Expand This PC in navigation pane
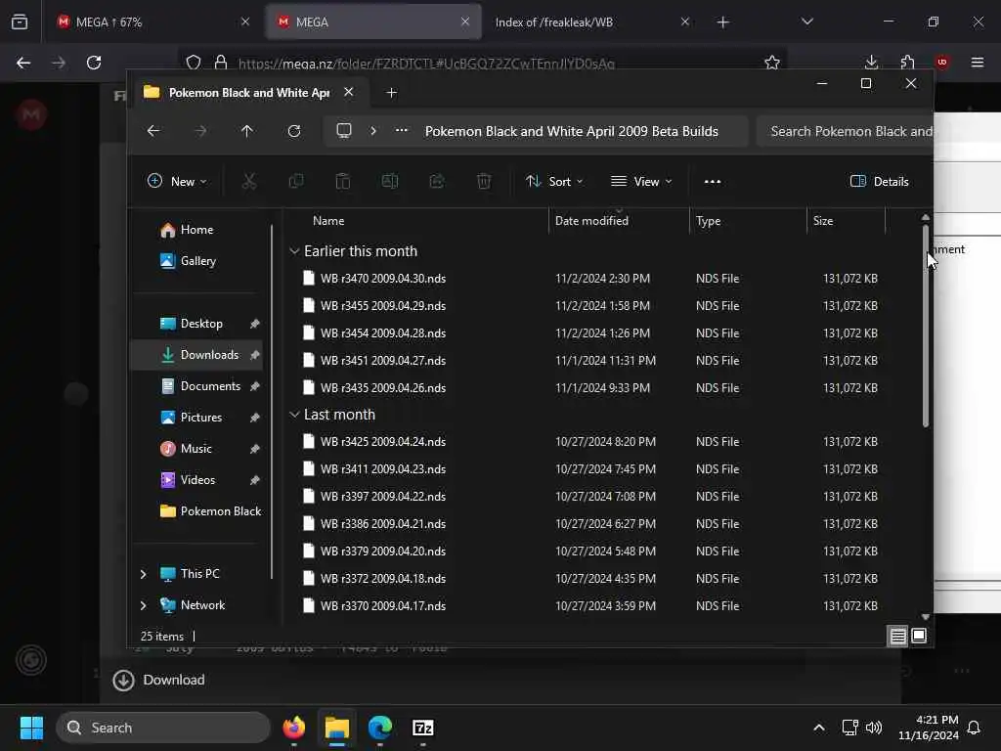This screenshot has width=1001, height=751. pos(144,574)
